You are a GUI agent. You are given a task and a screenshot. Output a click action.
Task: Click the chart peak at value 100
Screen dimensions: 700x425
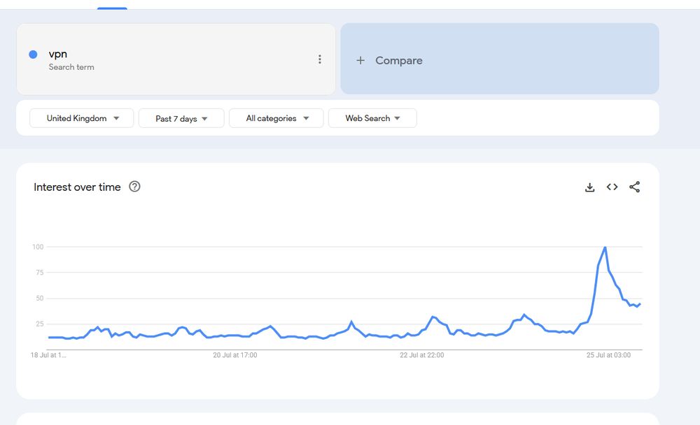tap(605, 247)
